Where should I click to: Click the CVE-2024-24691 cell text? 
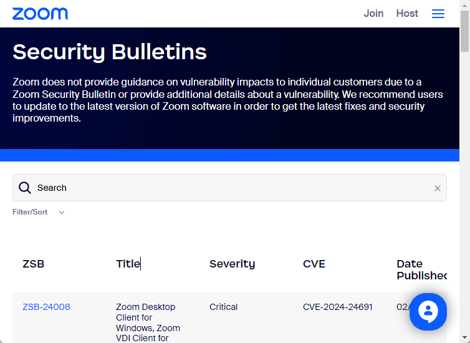coord(338,307)
